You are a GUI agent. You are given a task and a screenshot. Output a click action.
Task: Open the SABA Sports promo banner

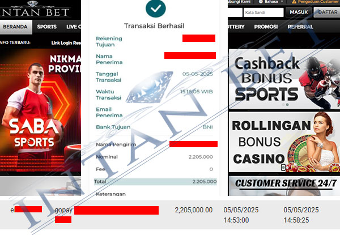[41, 110]
